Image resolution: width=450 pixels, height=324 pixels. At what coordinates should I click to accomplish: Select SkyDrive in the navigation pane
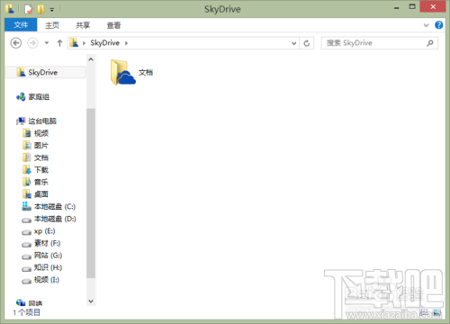46,72
